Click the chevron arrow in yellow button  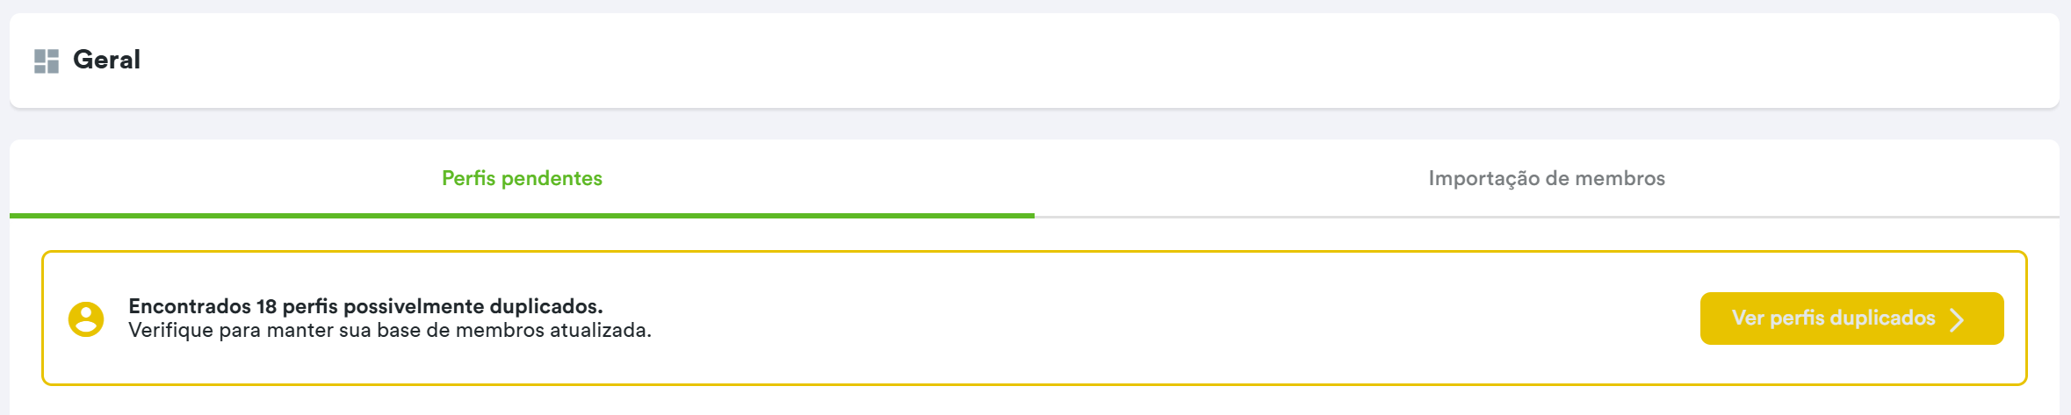click(1957, 319)
